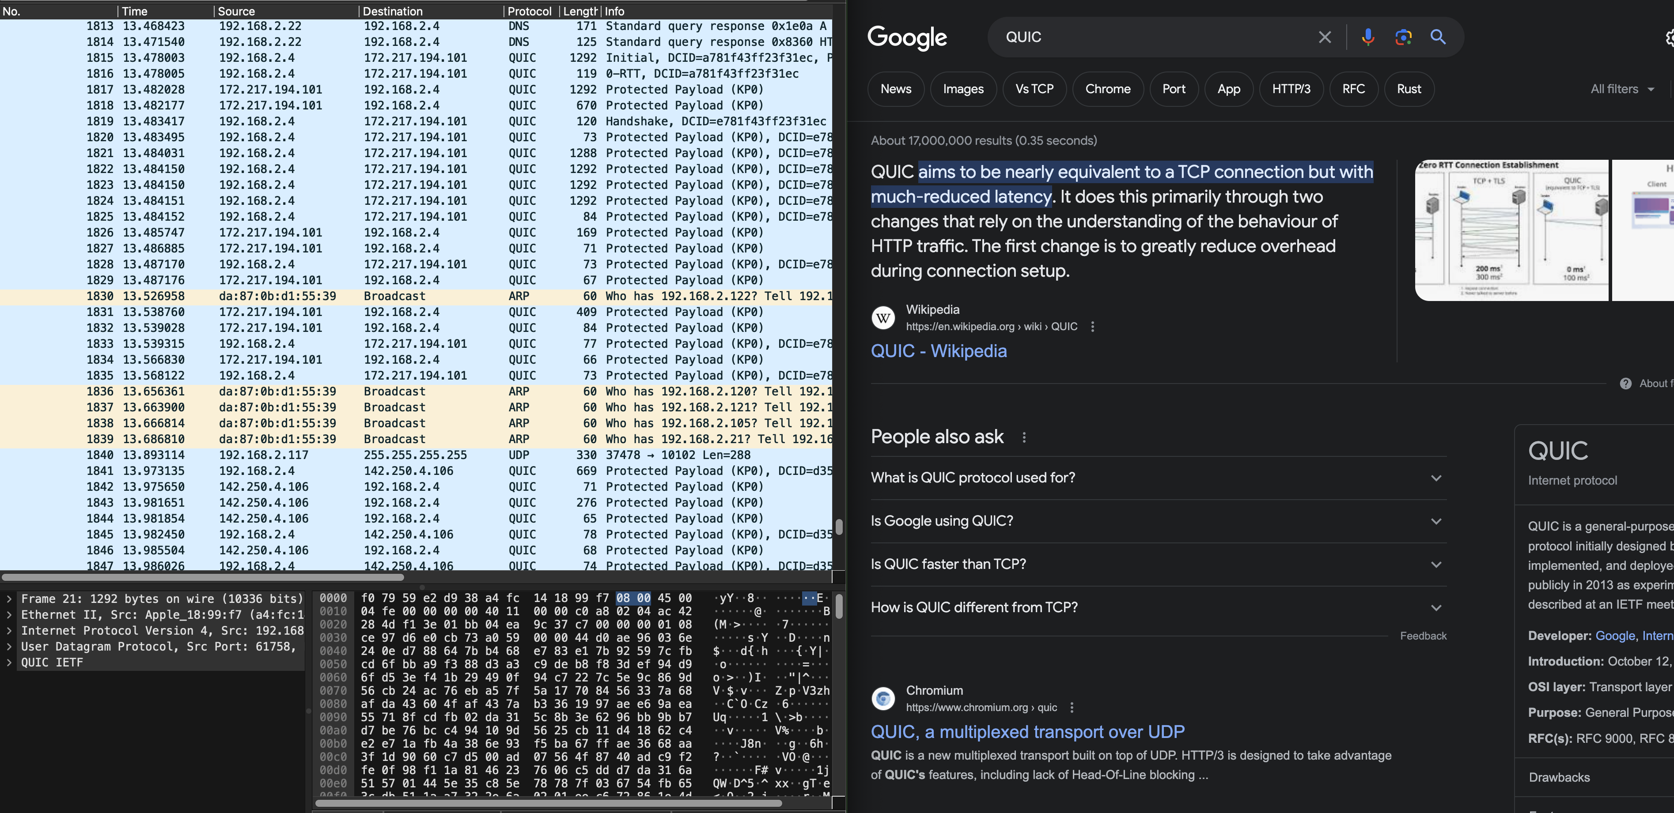1674x813 pixels.
Task: Open the Wikipedia result three-dot menu
Action: pos(1092,327)
